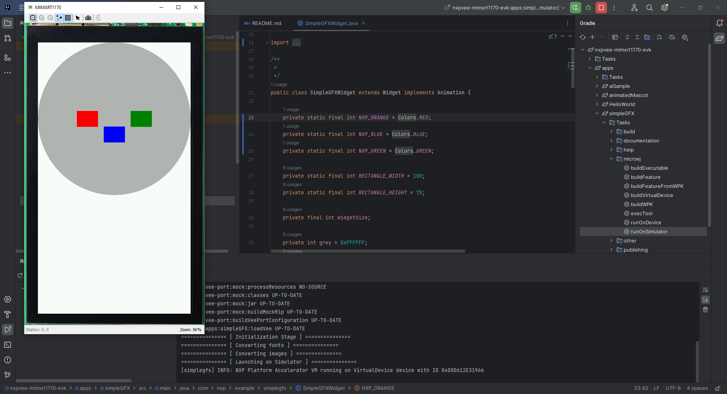Toggle fit-to-window zoom in simulator
Viewport: 727px width, 394px height.
(x=33, y=18)
